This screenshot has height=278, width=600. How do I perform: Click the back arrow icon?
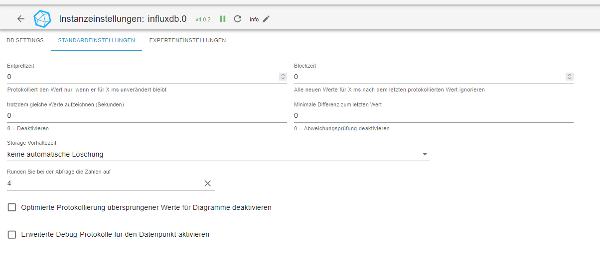(21, 19)
